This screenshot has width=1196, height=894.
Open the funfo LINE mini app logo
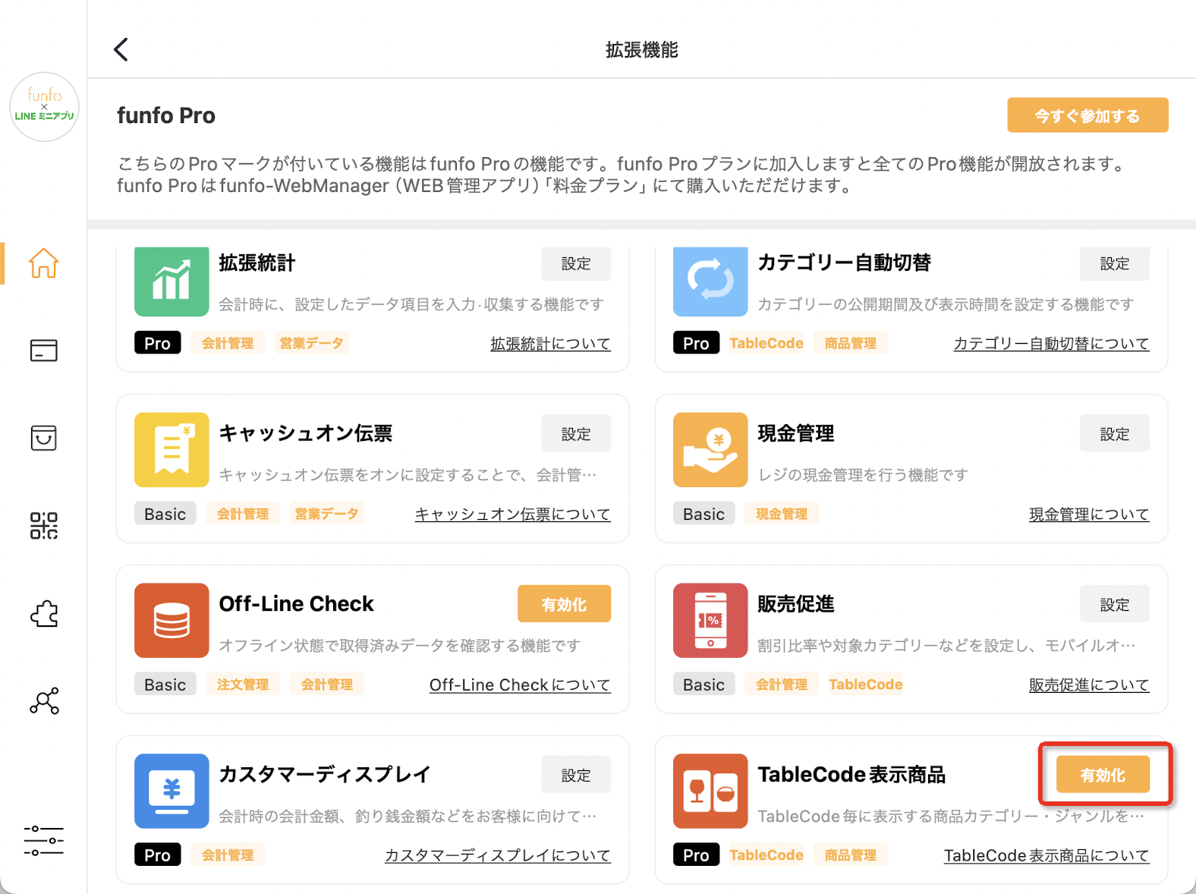point(44,107)
